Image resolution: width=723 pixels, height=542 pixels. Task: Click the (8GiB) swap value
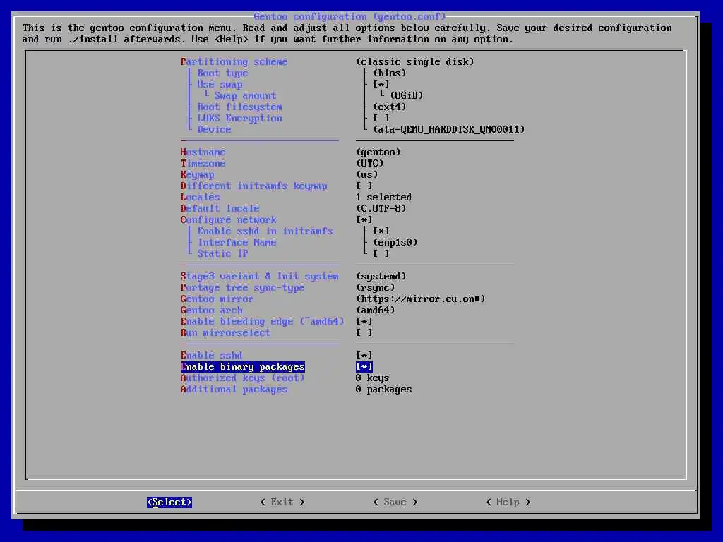click(x=407, y=95)
